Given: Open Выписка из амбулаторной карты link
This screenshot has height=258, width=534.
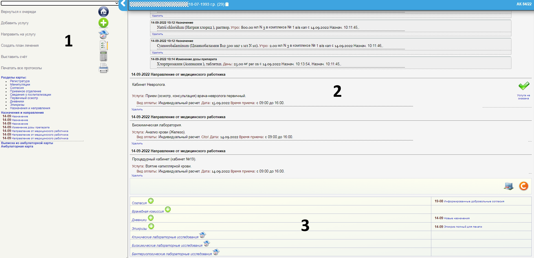Looking at the screenshot, I should (27, 143).
